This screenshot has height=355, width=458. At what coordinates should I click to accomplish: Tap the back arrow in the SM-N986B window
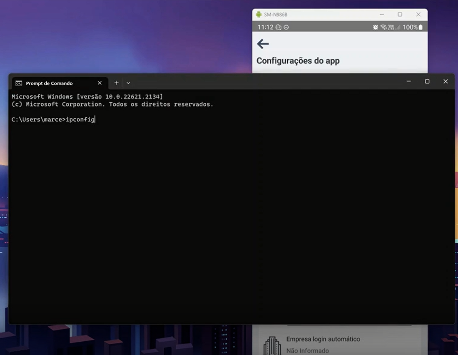[263, 44]
